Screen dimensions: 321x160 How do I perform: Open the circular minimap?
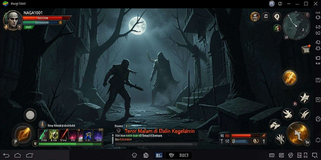coord(296,26)
